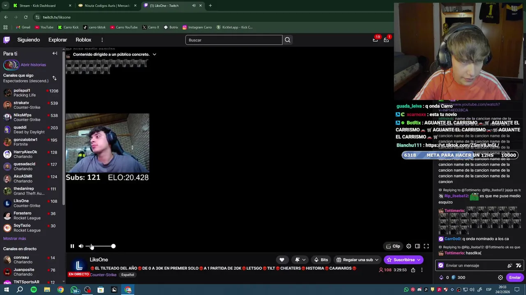
Task: Open polispol1 channel in sidebar
Action: tap(32, 93)
